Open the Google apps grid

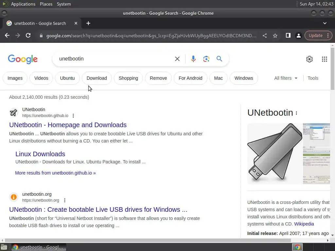pos(325,59)
